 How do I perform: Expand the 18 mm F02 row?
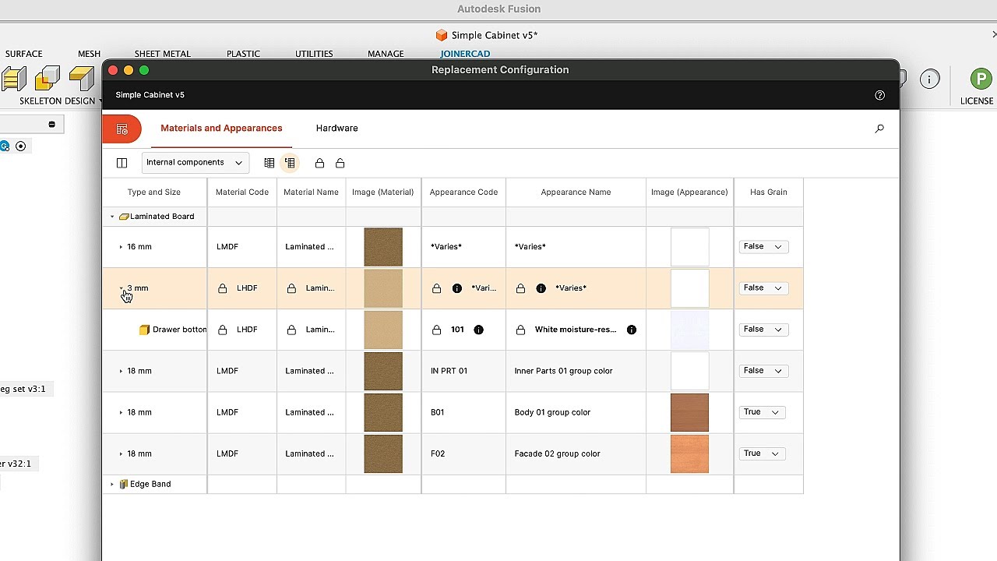coord(121,453)
